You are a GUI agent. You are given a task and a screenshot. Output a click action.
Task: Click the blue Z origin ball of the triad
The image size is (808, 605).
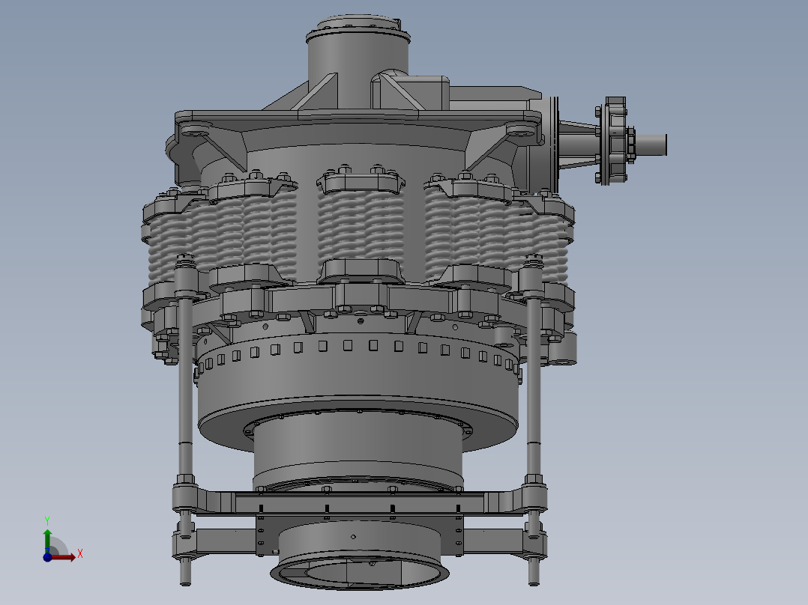click(47, 557)
